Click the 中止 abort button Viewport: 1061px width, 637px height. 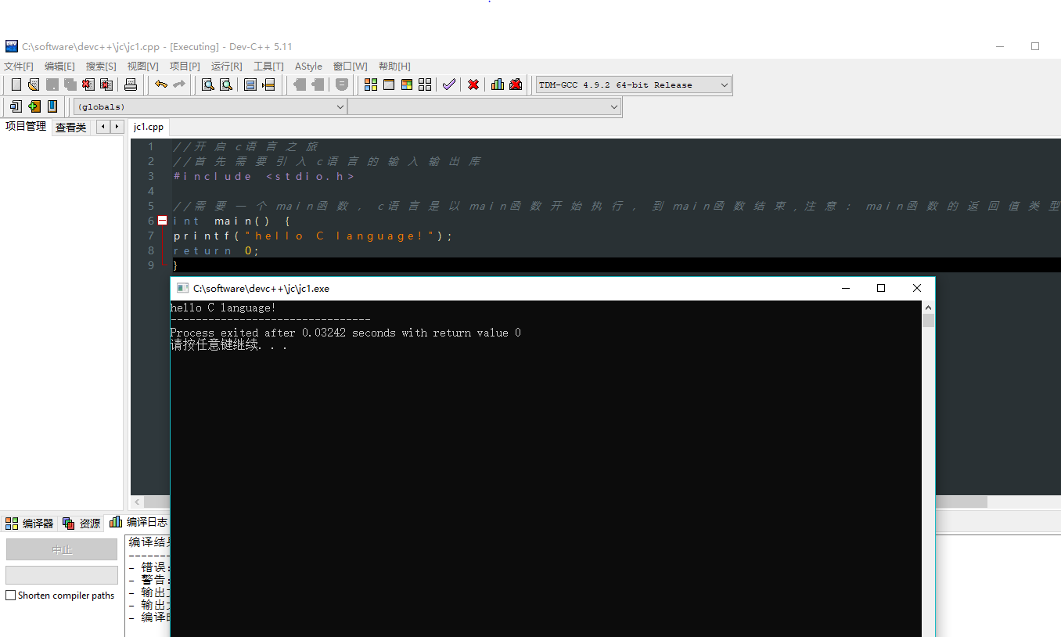point(62,549)
